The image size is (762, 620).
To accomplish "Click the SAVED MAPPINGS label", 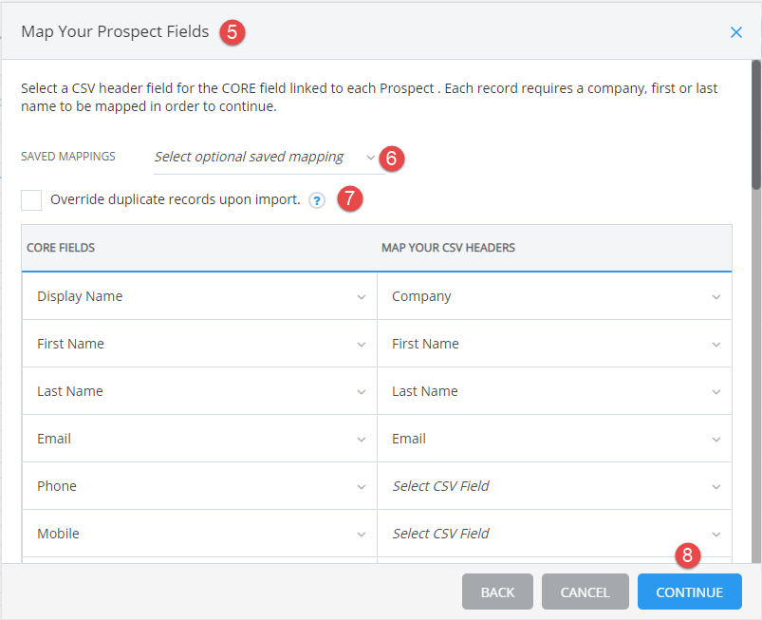I will (x=68, y=157).
